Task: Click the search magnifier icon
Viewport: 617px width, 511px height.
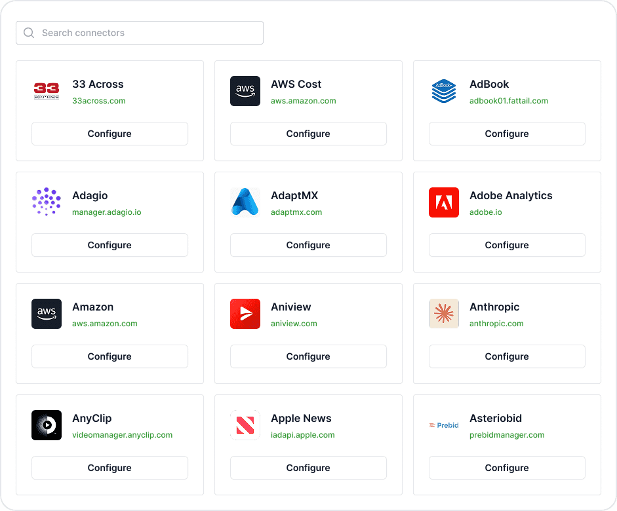Action: pyautogui.click(x=29, y=33)
